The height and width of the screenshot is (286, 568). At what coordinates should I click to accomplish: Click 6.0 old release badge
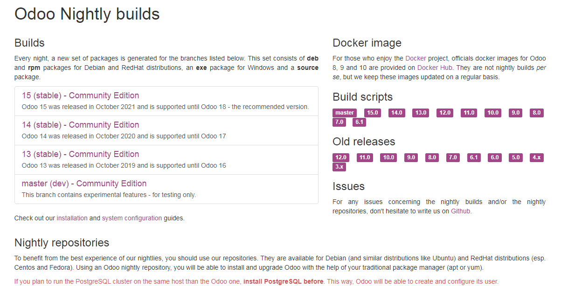(x=495, y=157)
